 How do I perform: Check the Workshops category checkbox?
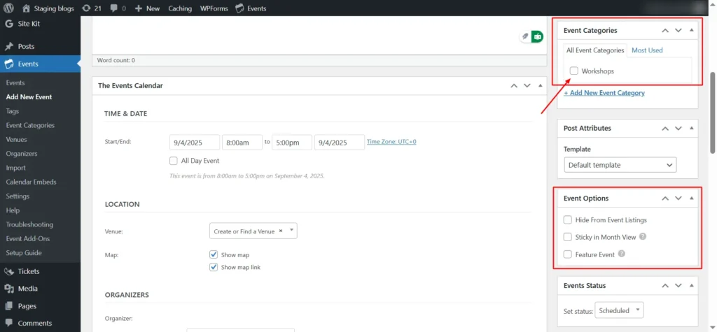[x=574, y=71]
